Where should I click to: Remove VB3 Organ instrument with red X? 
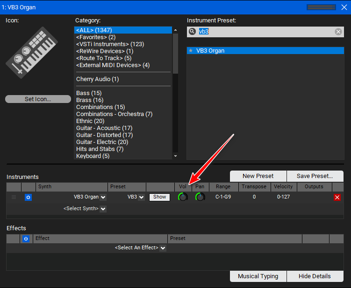[x=337, y=197]
